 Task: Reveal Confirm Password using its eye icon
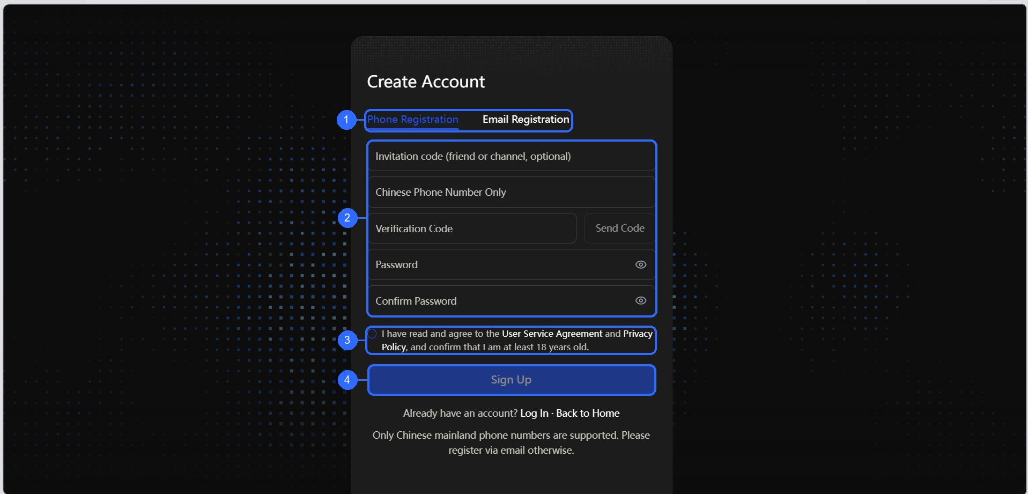[641, 301]
